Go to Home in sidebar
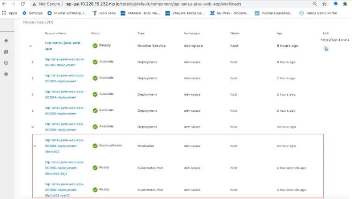 [x=6, y=41]
